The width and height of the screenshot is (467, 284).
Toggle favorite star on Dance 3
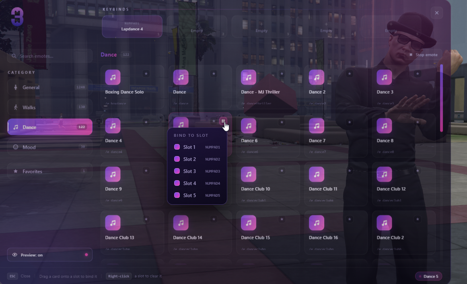[418, 73]
